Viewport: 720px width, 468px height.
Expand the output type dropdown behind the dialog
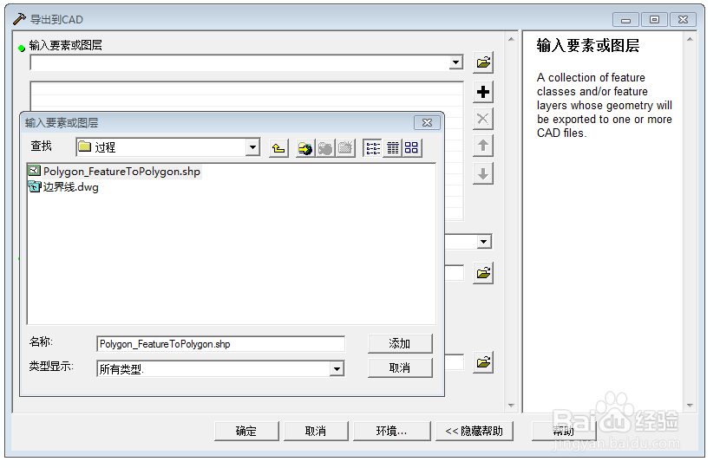tap(483, 242)
